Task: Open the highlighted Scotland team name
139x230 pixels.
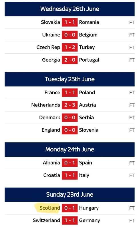Action: click(x=50, y=208)
